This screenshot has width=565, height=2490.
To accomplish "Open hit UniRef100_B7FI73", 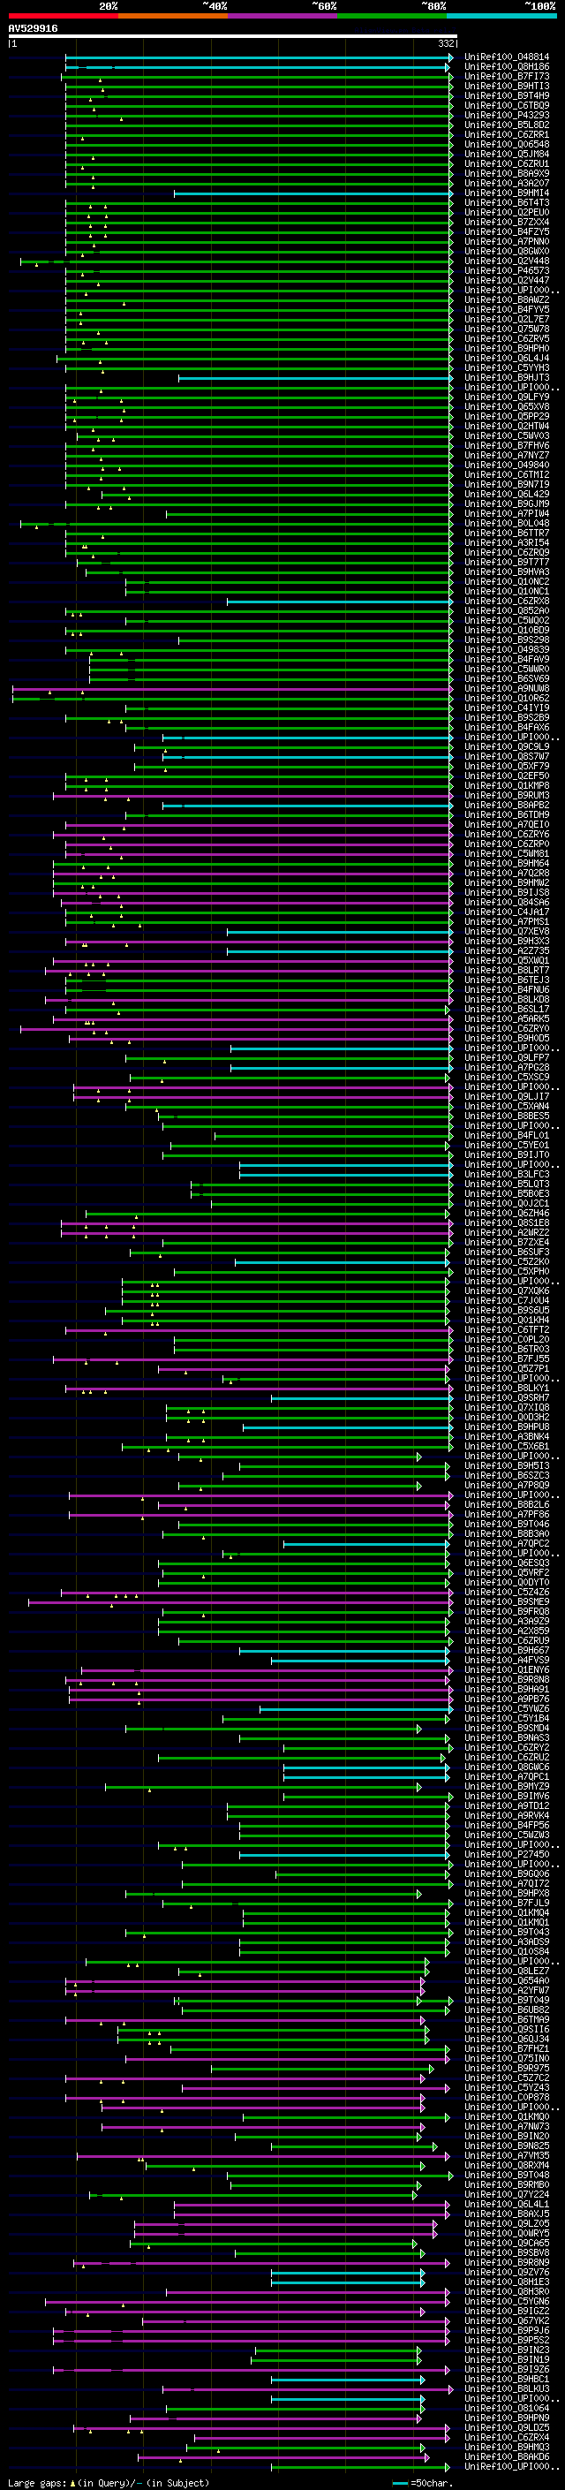I will [506, 76].
